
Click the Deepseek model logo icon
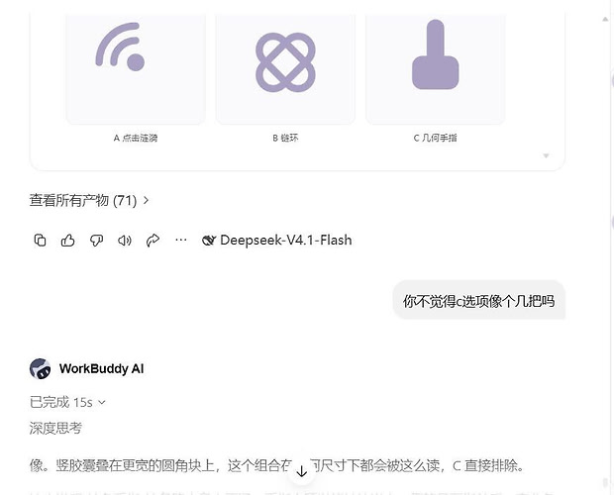click(x=209, y=241)
